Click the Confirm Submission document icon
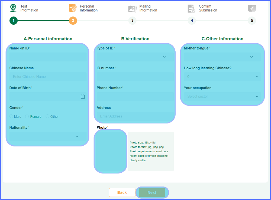 (x=191, y=9)
